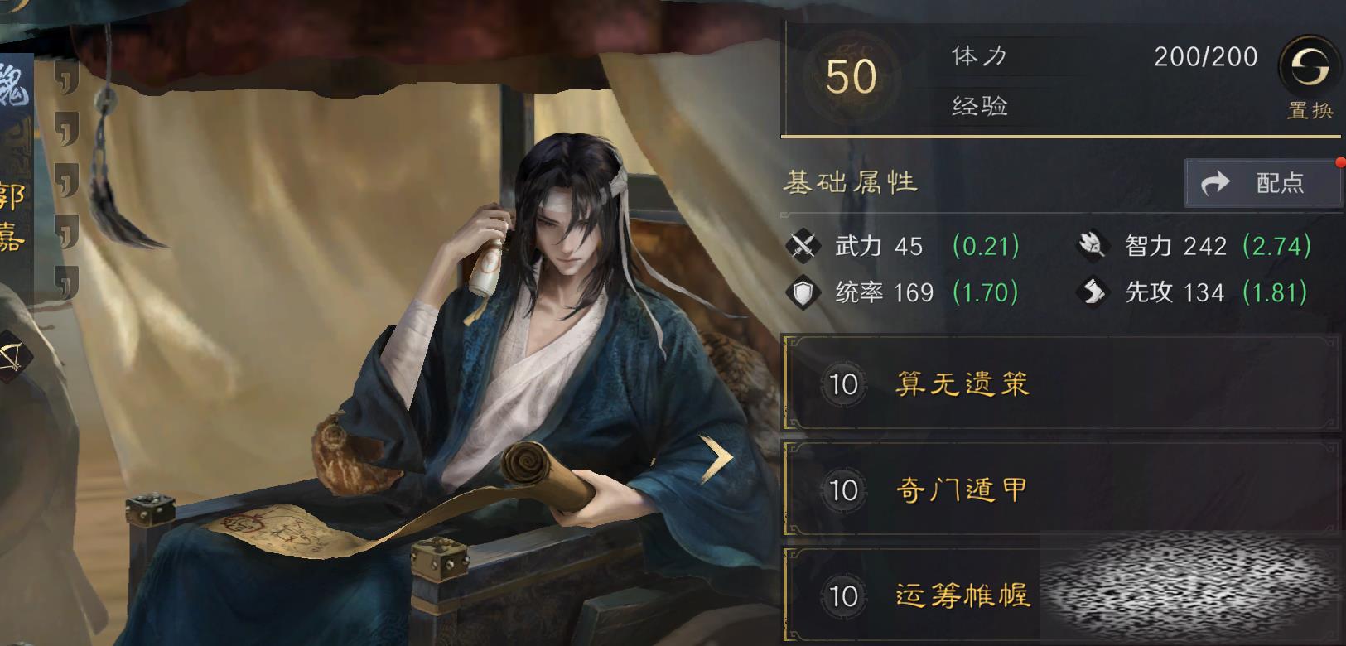Tap the 置换 swap icon
The image size is (1346, 646).
[x=1309, y=68]
